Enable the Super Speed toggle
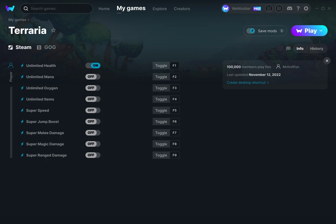336x224 pixels. 93,110
